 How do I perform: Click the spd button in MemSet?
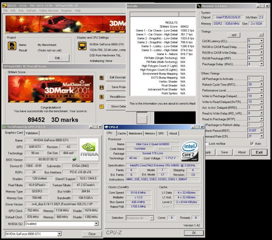point(234,35)
